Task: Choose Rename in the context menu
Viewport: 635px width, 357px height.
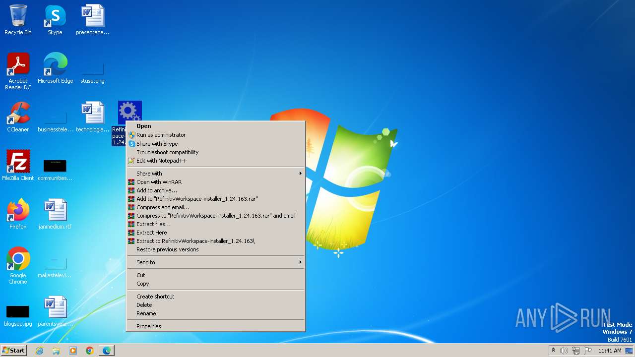Action: (x=216, y=313)
